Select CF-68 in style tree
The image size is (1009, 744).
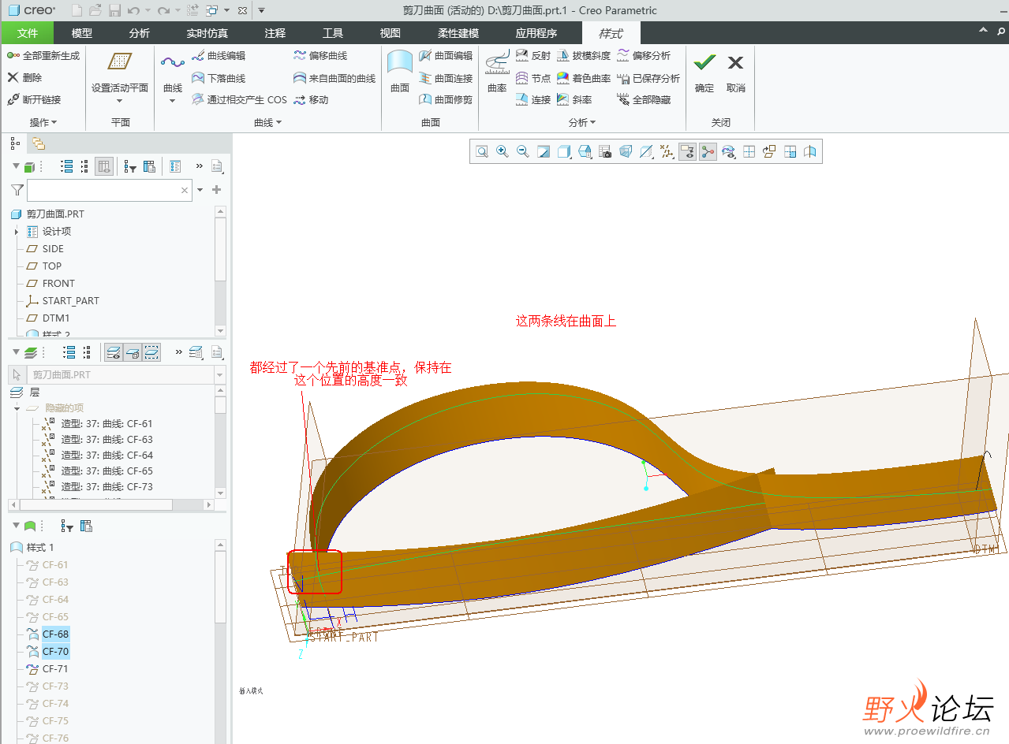55,634
